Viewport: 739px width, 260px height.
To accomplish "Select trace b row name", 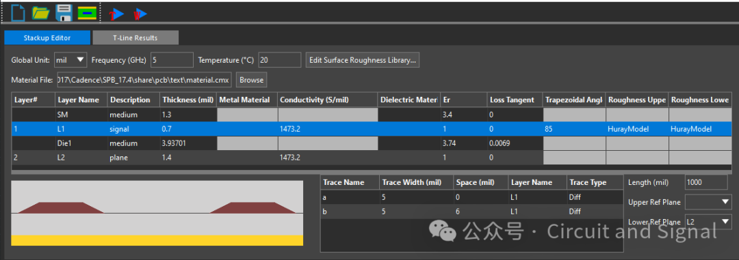I will point(350,212).
